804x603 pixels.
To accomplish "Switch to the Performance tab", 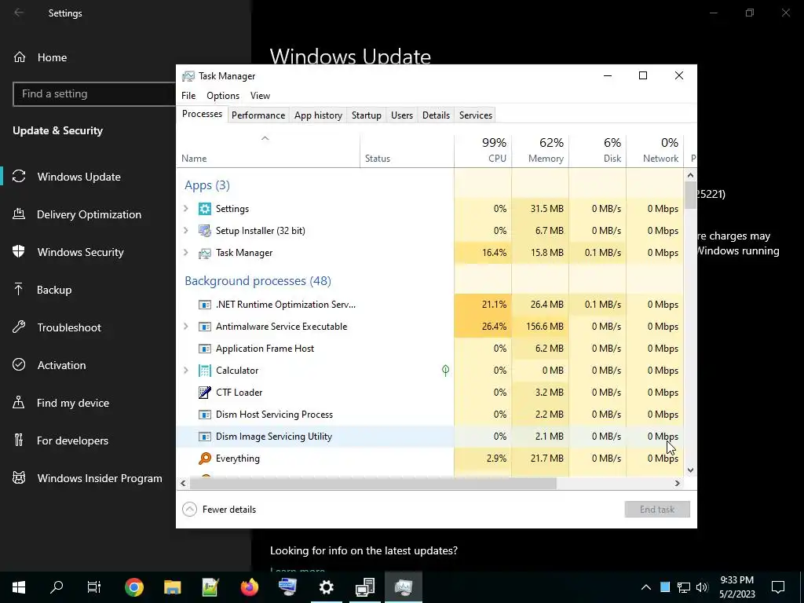I will 258,115.
